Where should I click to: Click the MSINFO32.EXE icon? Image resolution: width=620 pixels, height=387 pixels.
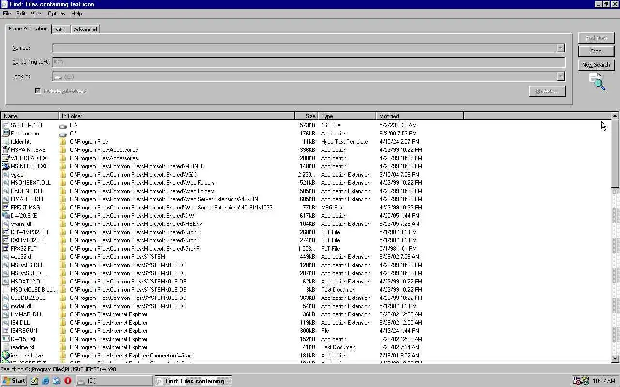pyautogui.click(x=6, y=166)
